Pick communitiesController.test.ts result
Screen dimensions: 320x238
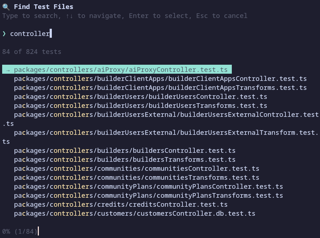136,169
